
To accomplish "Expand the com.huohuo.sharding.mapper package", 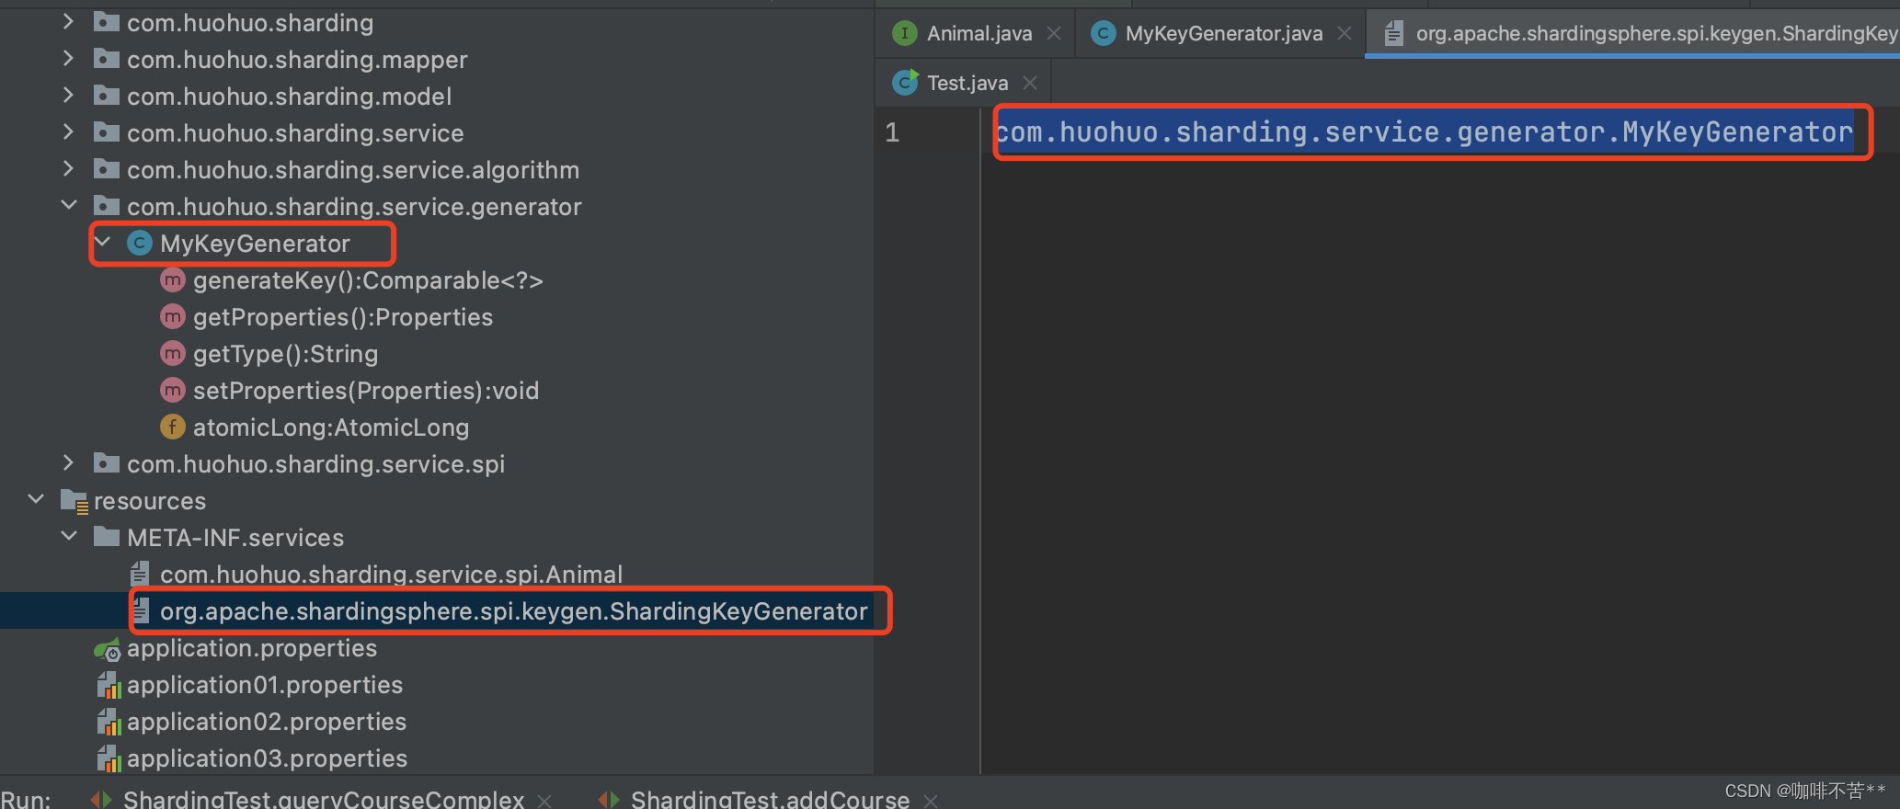I will [x=68, y=58].
